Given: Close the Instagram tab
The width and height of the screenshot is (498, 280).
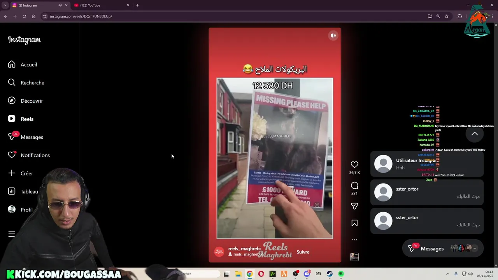Looking at the screenshot, I should 66,5.
